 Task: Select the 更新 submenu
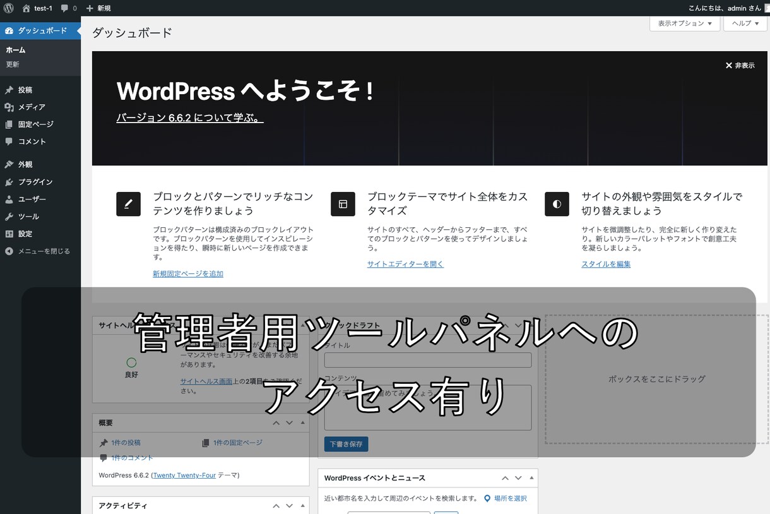(x=13, y=64)
